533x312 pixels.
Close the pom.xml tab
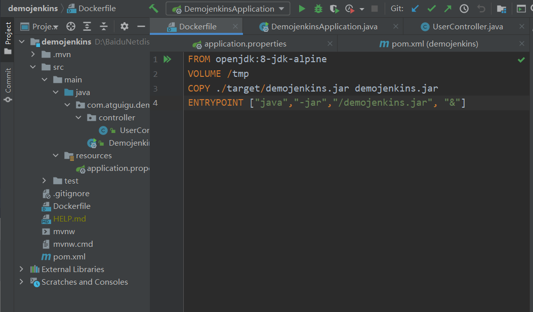pos(522,43)
